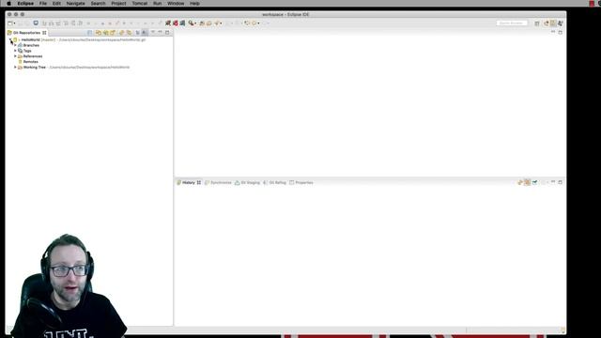Viewport: 601px width, 338px height.
Task: Activate the Git Repositories tab
Action: (x=26, y=33)
